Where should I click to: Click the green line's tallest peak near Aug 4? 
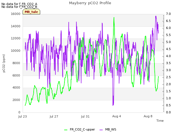pyautogui.click(x=114, y=17)
